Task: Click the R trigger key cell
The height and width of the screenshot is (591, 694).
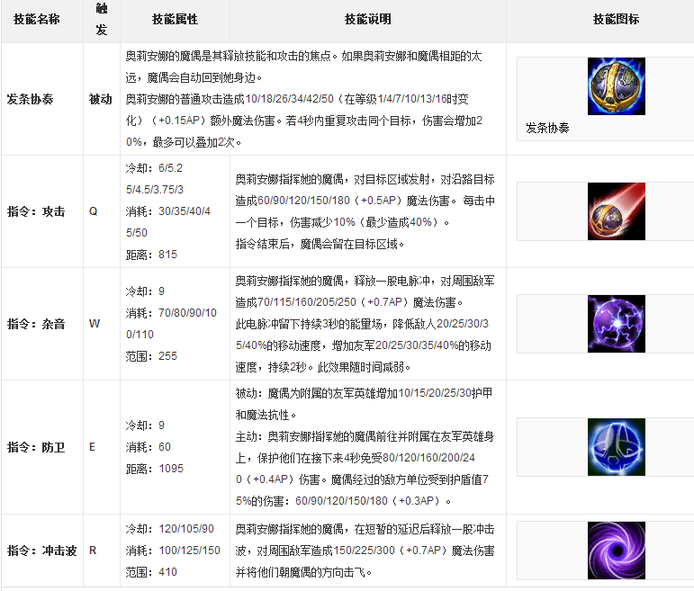Action: pos(93,551)
